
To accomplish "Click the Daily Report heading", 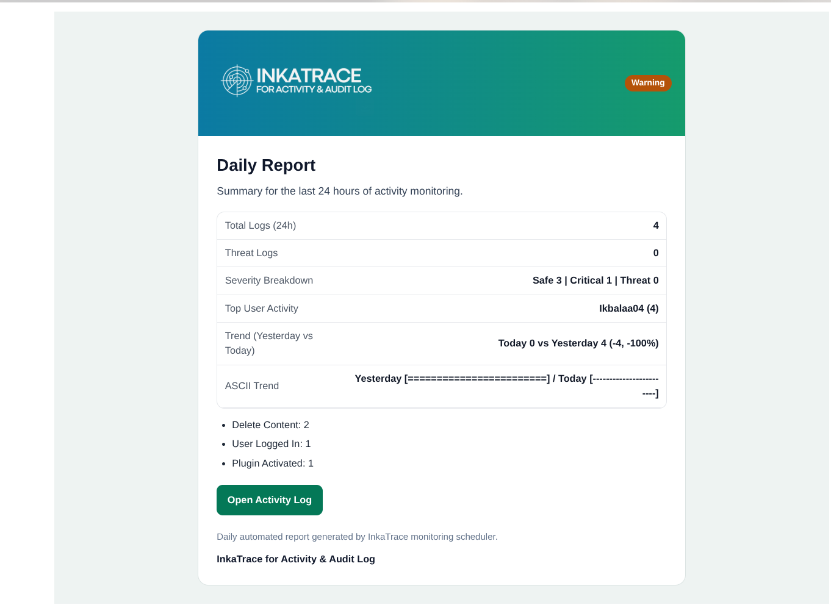I will [x=266, y=165].
